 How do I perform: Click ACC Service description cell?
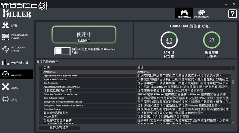pyautogui.click(x=184, y=72)
